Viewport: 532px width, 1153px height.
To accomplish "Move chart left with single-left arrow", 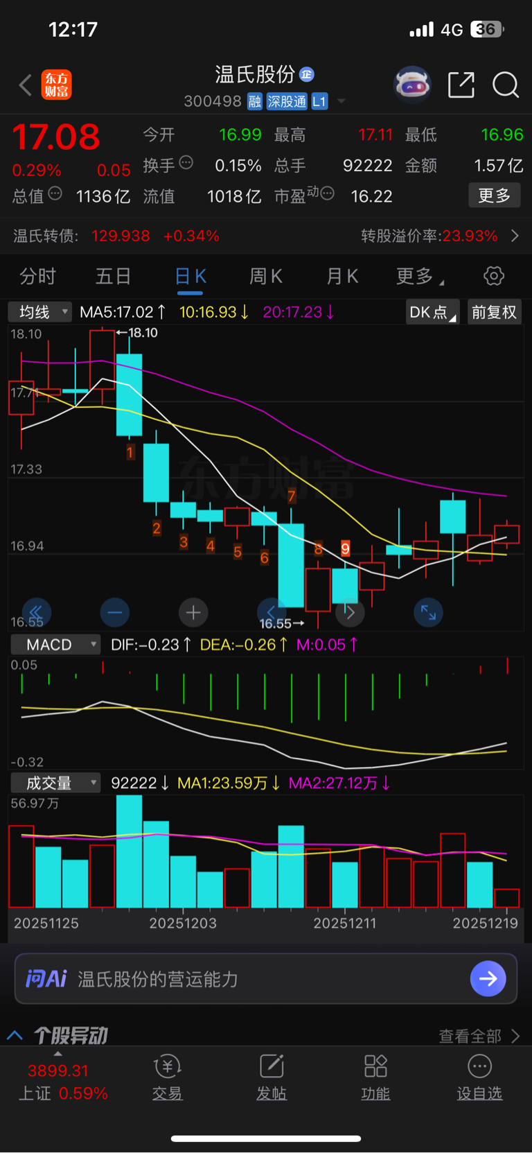I will click(x=272, y=612).
